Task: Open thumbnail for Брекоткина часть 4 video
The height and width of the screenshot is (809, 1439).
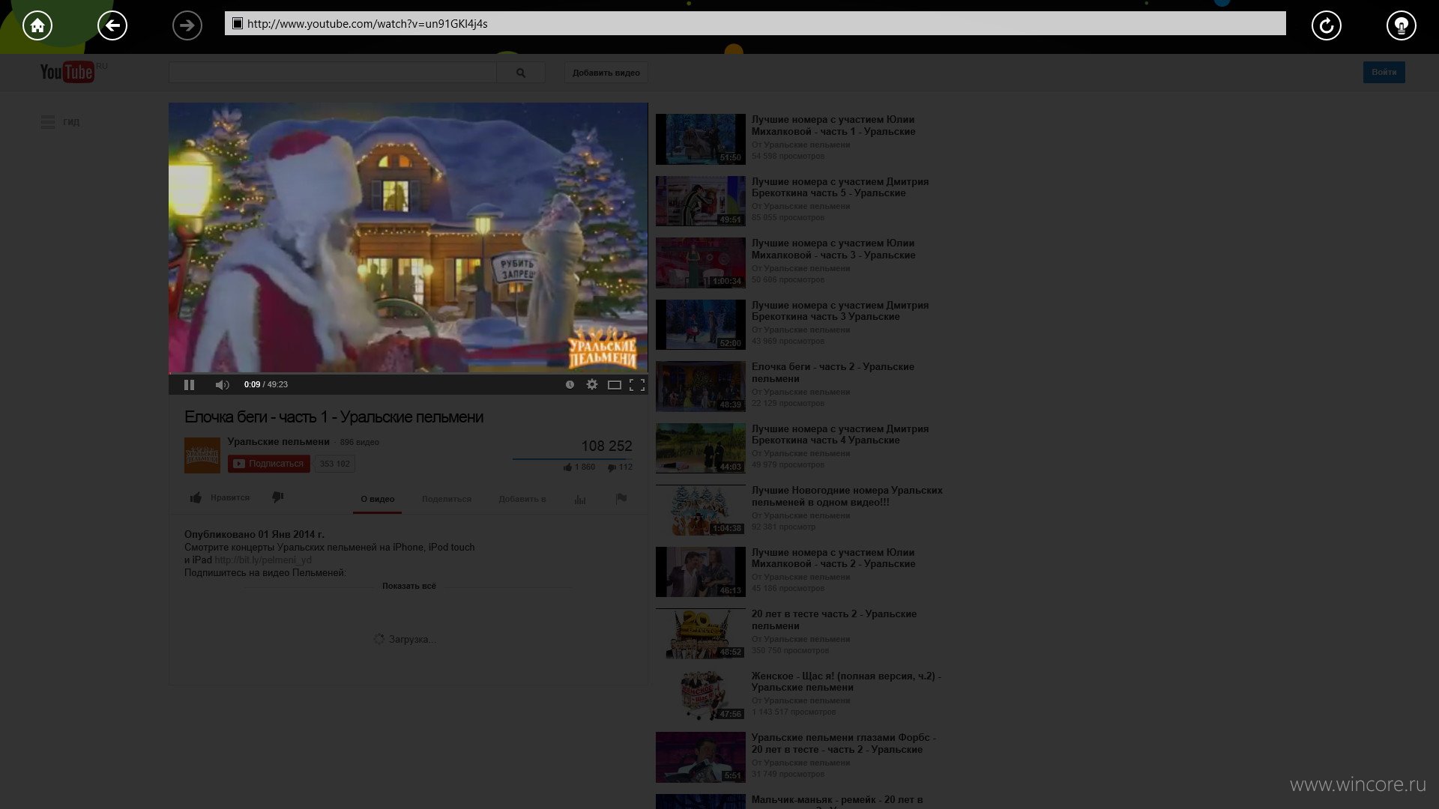Action: tap(701, 448)
